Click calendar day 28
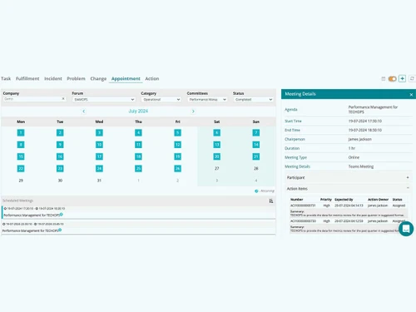416x312 pixels. point(256,168)
